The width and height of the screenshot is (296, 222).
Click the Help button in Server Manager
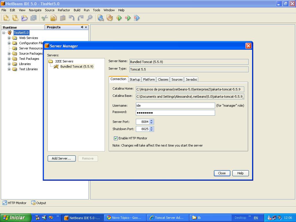240,173
